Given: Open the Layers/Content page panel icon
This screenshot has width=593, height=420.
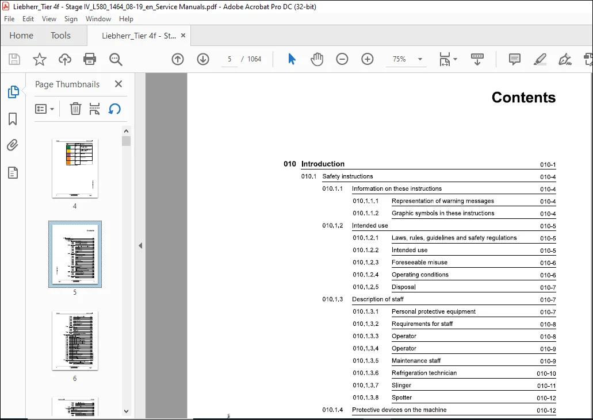Looking at the screenshot, I should [13, 172].
